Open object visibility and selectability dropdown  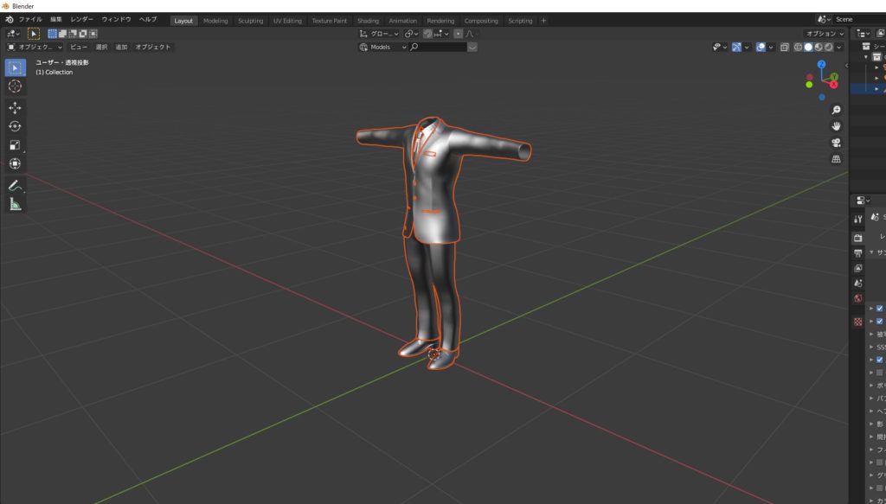click(720, 48)
